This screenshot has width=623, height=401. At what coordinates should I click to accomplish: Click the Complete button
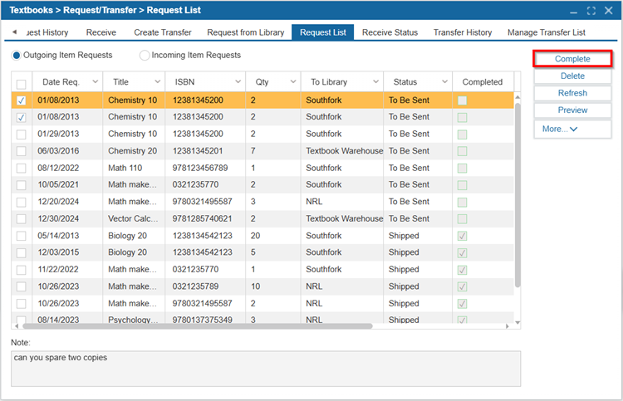[572, 59]
